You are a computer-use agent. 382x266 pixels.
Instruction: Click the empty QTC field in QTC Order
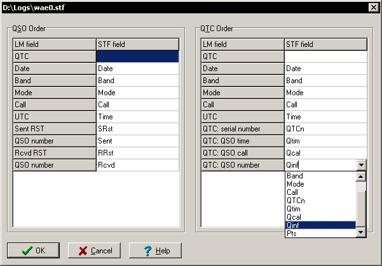[x=325, y=57]
